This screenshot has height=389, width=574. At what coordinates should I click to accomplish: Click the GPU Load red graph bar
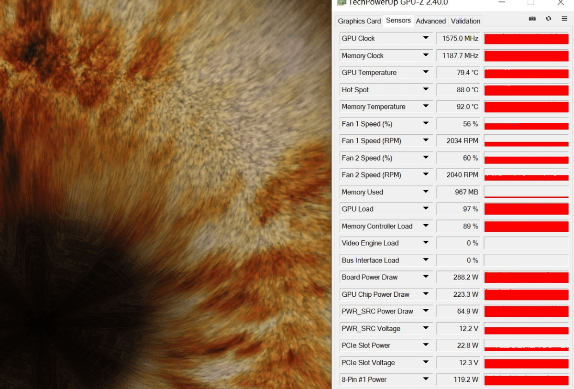tap(526, 209)
